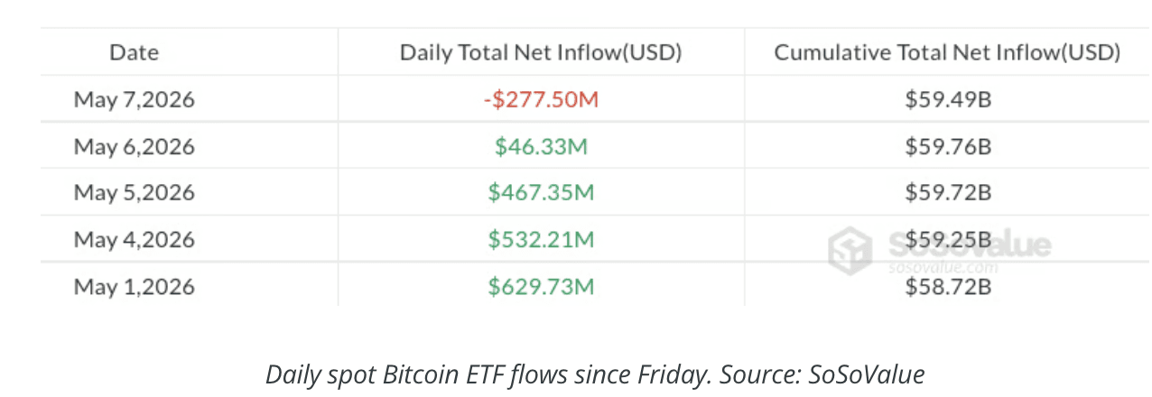Viewport: 1152px width, 397px height.
Task: Select the $467.35M inflow value
Action: pyautogui.click(x=541, y=193)
